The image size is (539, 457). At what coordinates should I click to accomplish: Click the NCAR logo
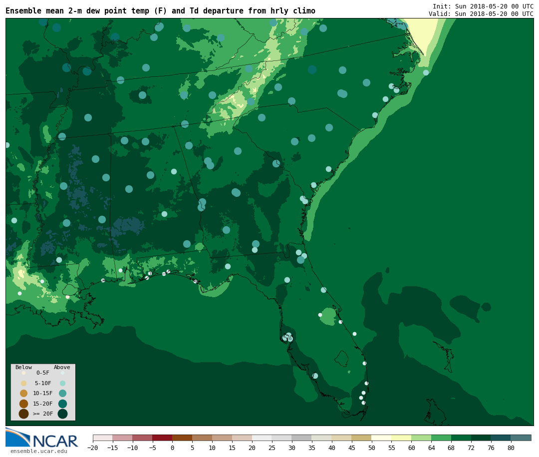click(x=41, y=438)
